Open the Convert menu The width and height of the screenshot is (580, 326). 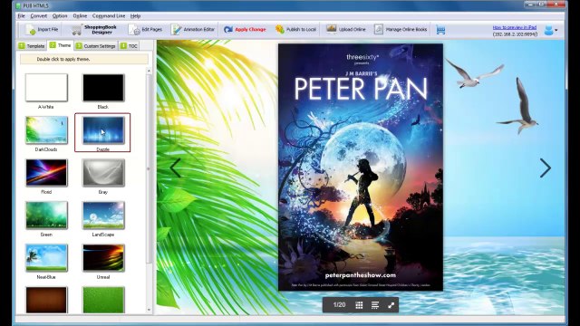pyautogui.click(x=38, y=16)
